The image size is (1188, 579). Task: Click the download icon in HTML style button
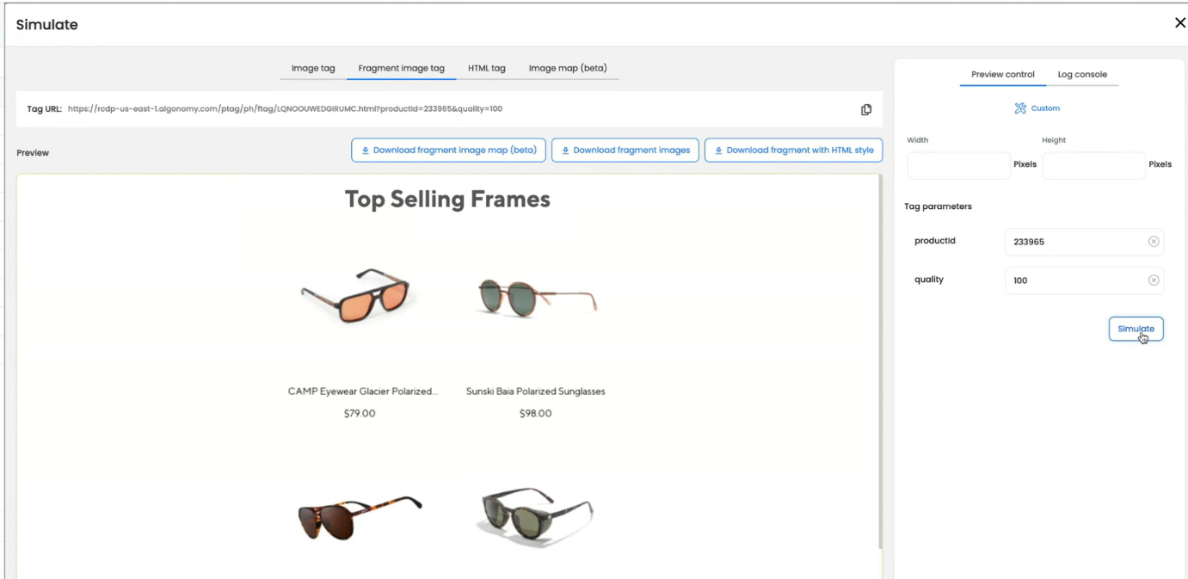pos(718,151)
